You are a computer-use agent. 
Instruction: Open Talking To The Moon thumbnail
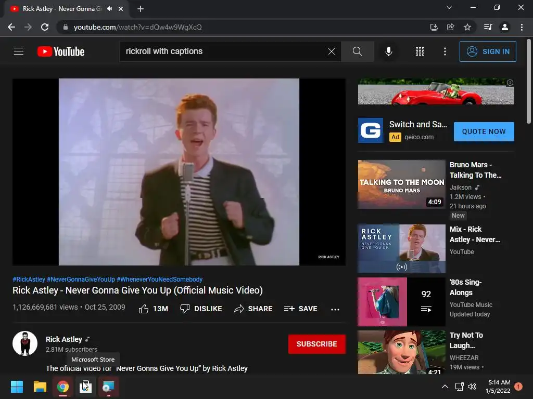point(401,184)
